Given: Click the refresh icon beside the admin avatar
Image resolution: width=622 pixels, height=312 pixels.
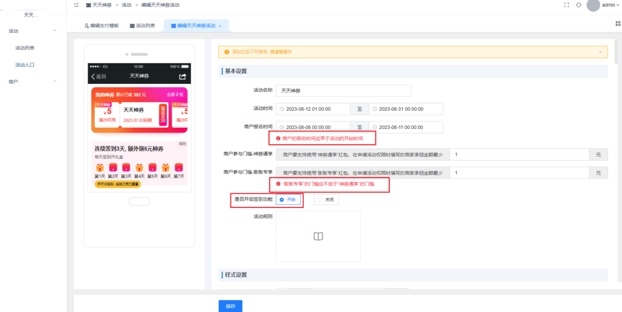Looking at the screenshot, I should pos(578,5).
